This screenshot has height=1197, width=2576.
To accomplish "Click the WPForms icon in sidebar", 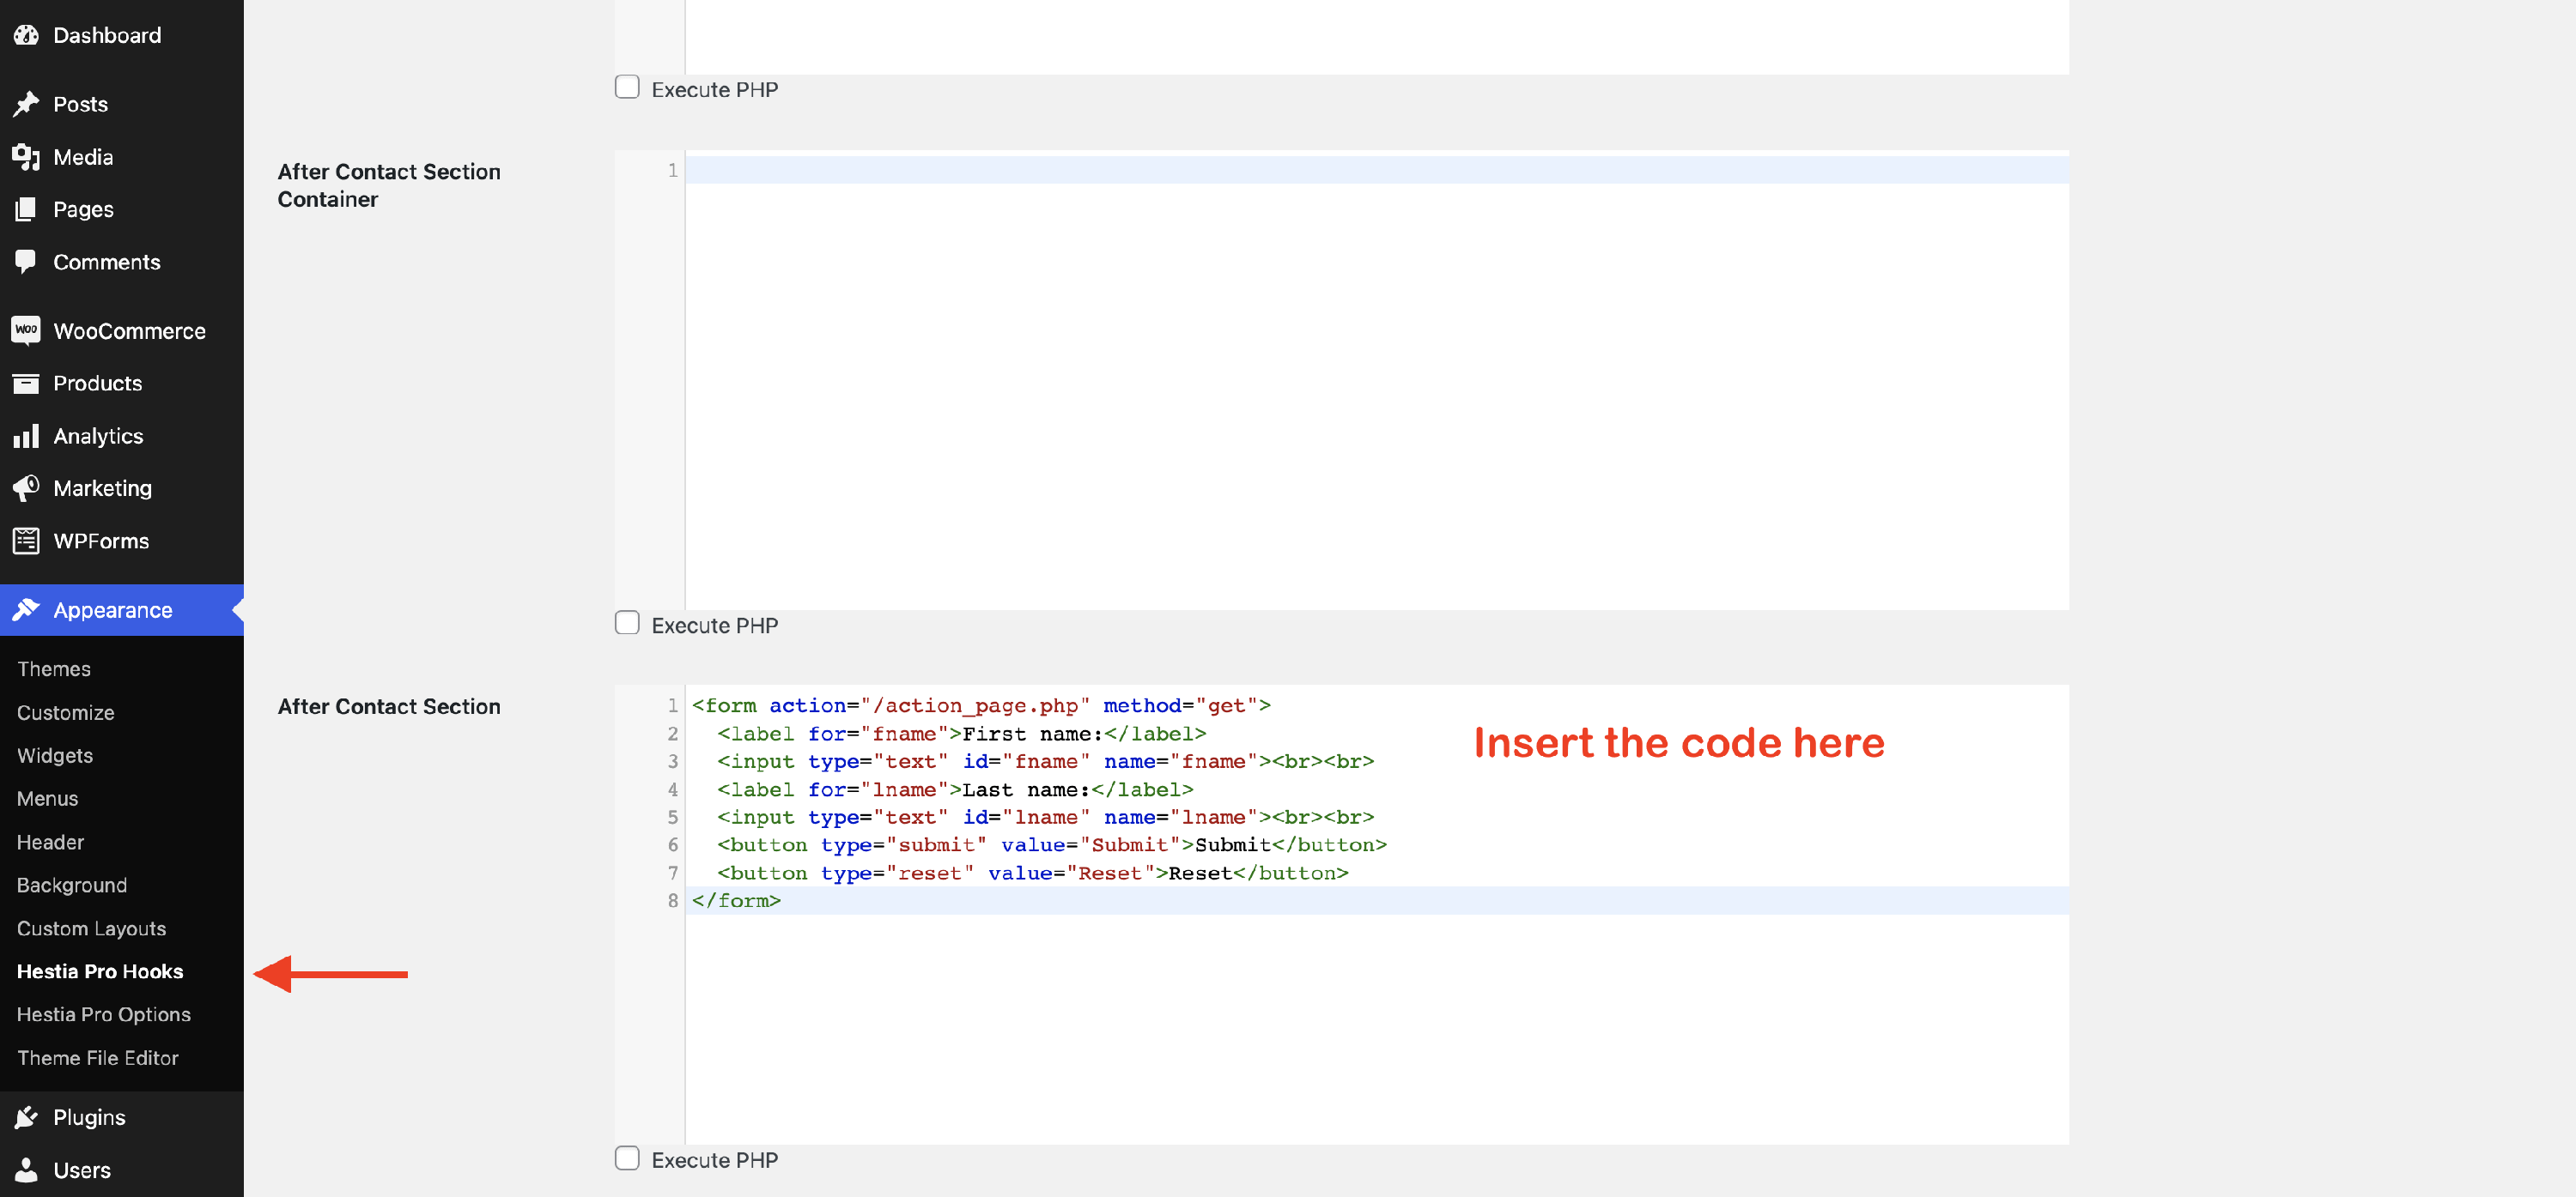I will (x=26, y=541).
